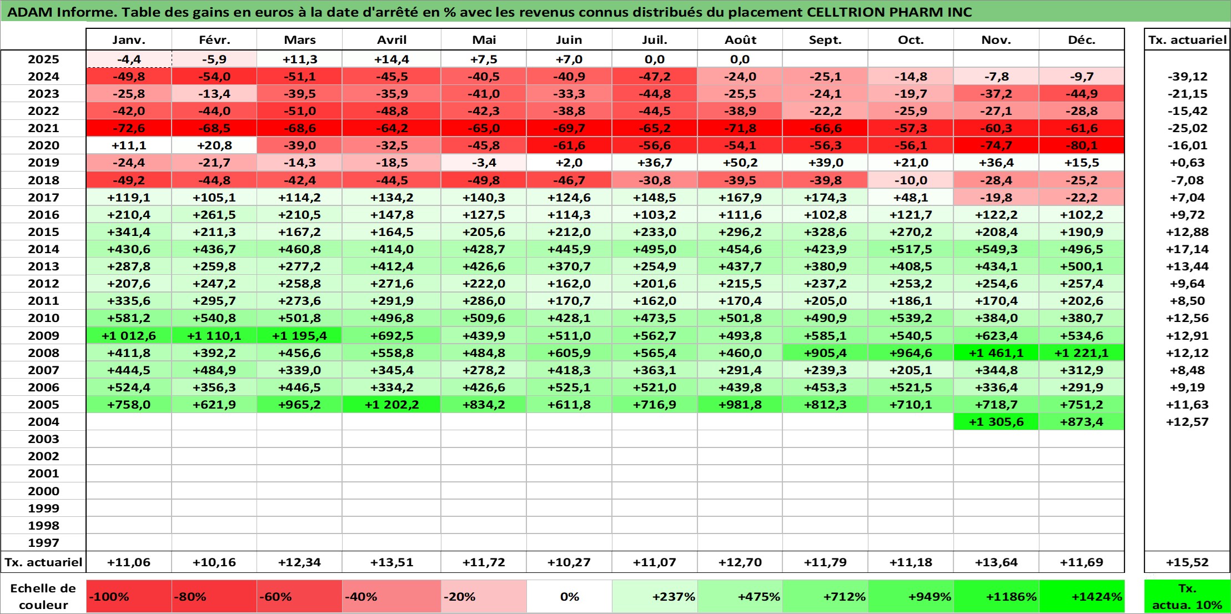
Task: Click the -72,6 cell for Janv. 2021
Action: (129, 128)
